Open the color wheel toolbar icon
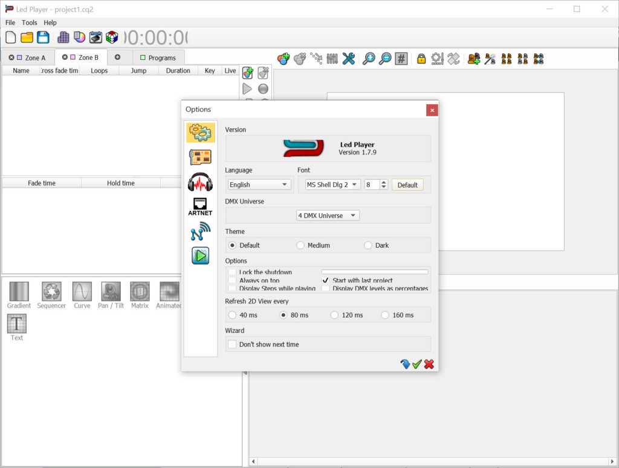This screenshot has width=619, height=468. 79,38
